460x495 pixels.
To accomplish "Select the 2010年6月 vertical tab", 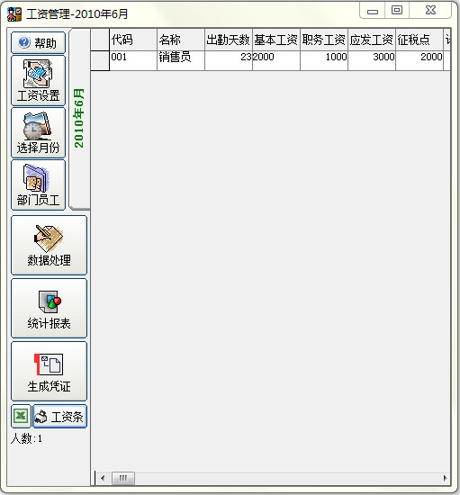I will coord(79,119).
